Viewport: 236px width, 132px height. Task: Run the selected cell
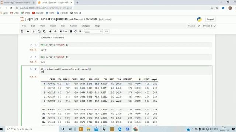[x=63, y=32]
